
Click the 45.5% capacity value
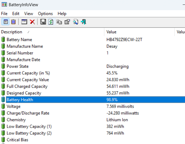click(112, 73)
